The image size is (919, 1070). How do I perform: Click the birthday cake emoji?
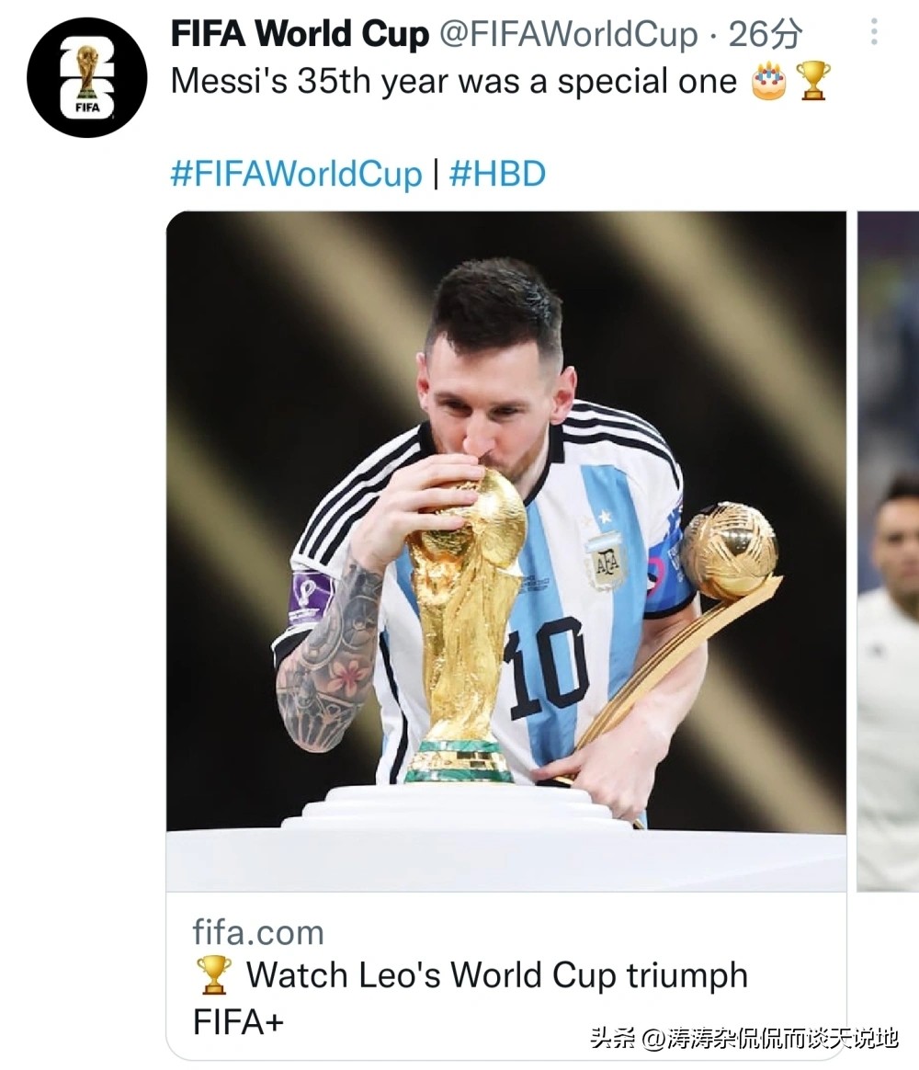click(769, 82)
